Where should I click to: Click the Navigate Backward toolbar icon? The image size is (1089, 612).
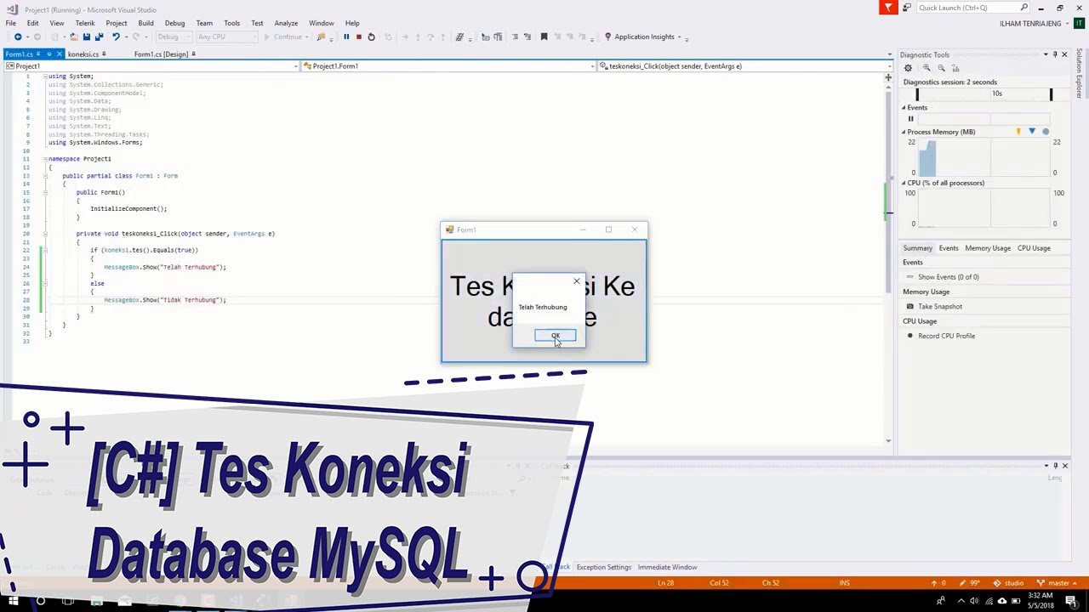click(18, 37)
